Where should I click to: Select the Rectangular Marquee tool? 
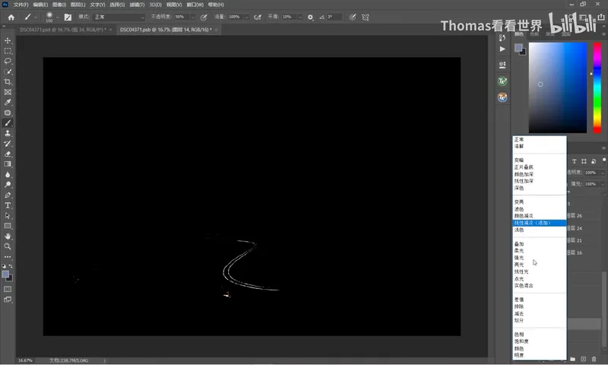[8, 51]
